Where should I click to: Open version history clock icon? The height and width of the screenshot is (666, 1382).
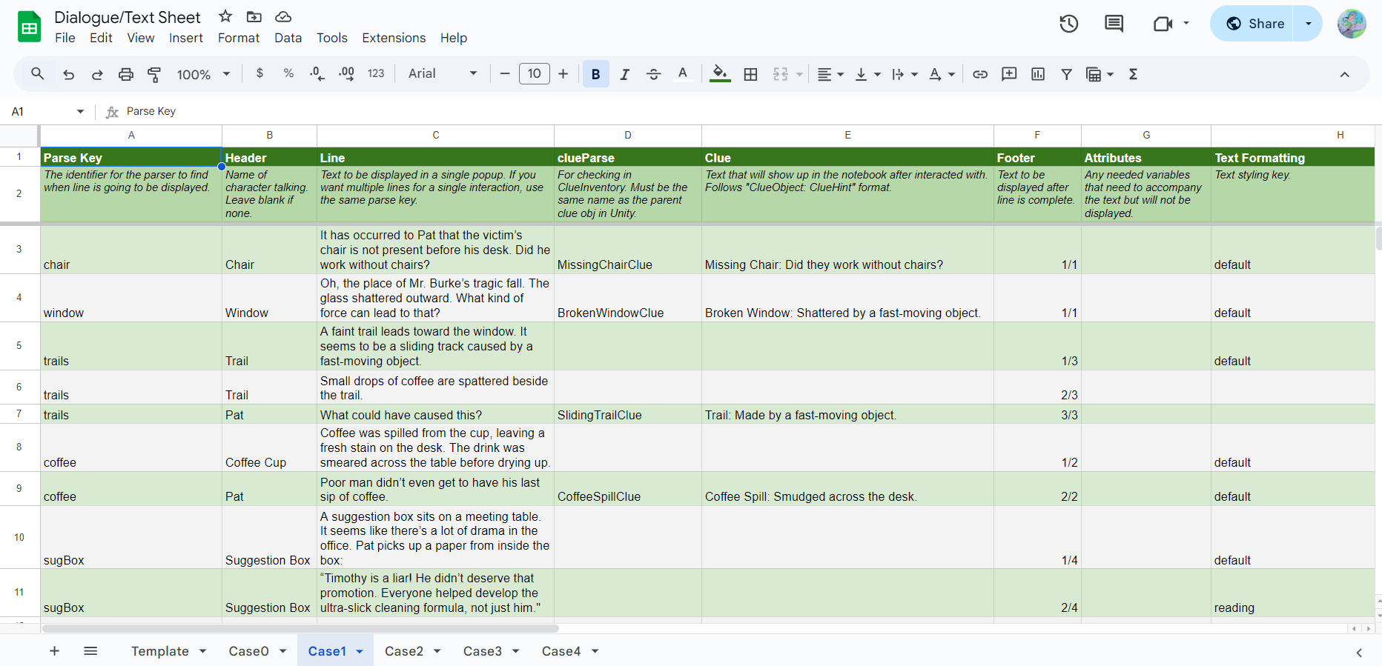[x=1068, y=24]
